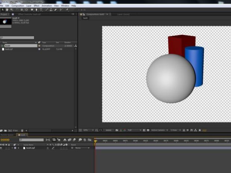Image resolution: width=231 pixels, height=173 pixels.
Task: Click the layer label color swatch
Action: pos(14,148)
